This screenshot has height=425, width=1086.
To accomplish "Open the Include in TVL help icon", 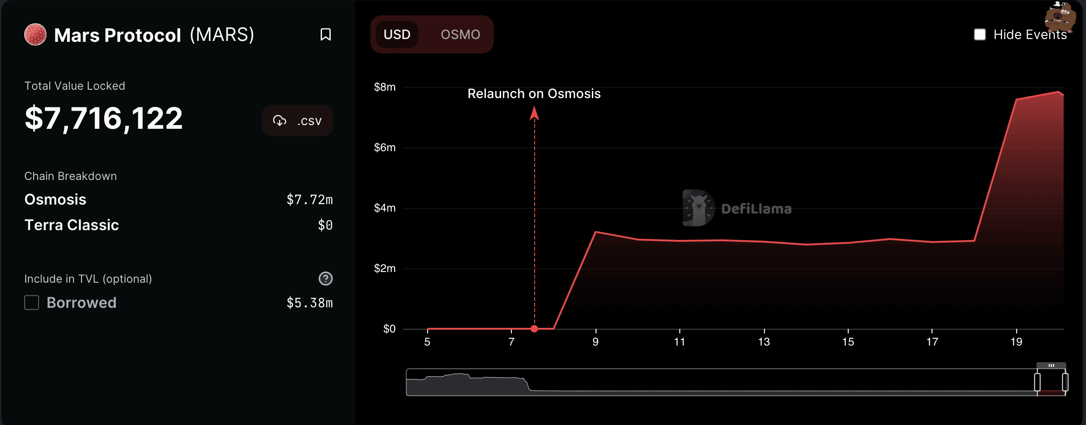I will (x=326, y=279).
